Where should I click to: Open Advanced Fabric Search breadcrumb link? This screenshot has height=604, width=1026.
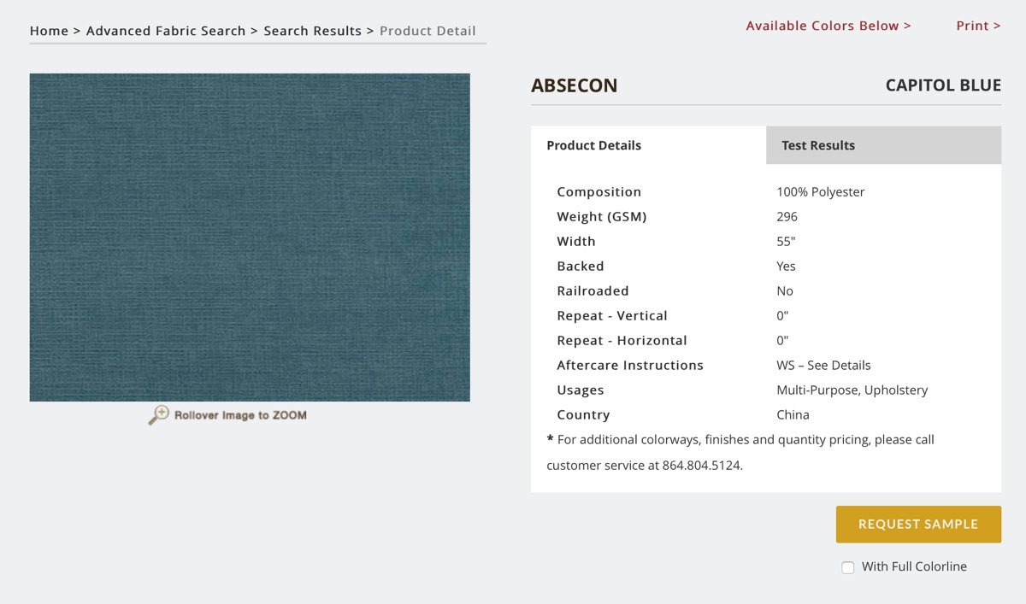point(166,31)
